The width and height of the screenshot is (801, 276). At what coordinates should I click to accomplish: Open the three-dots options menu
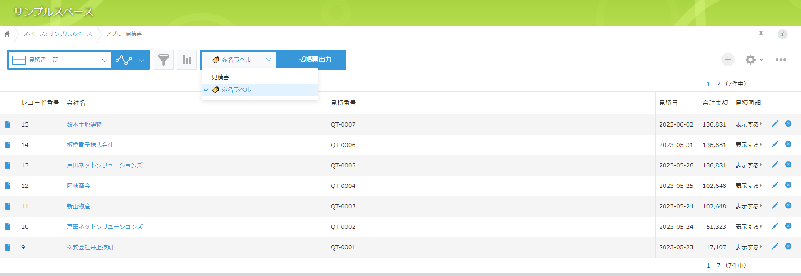coord(781,60)
